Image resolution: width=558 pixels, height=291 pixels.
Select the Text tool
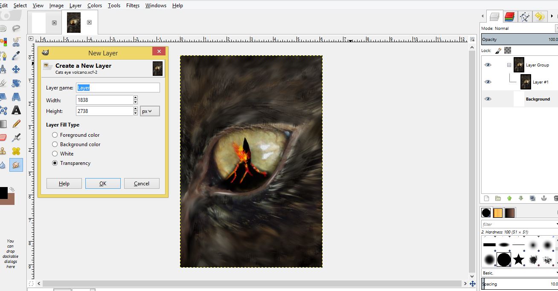coord(16,110)
